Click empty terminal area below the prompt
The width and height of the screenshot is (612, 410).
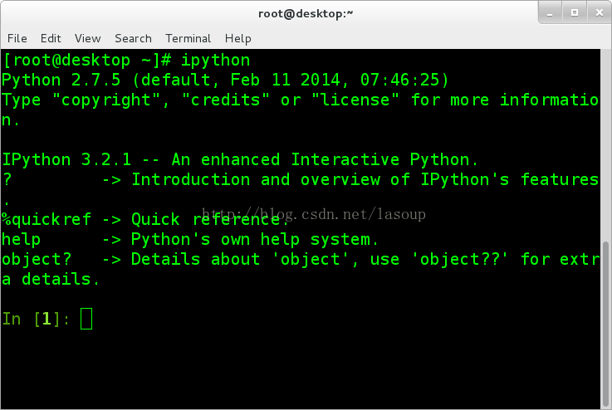coord(306,365)
